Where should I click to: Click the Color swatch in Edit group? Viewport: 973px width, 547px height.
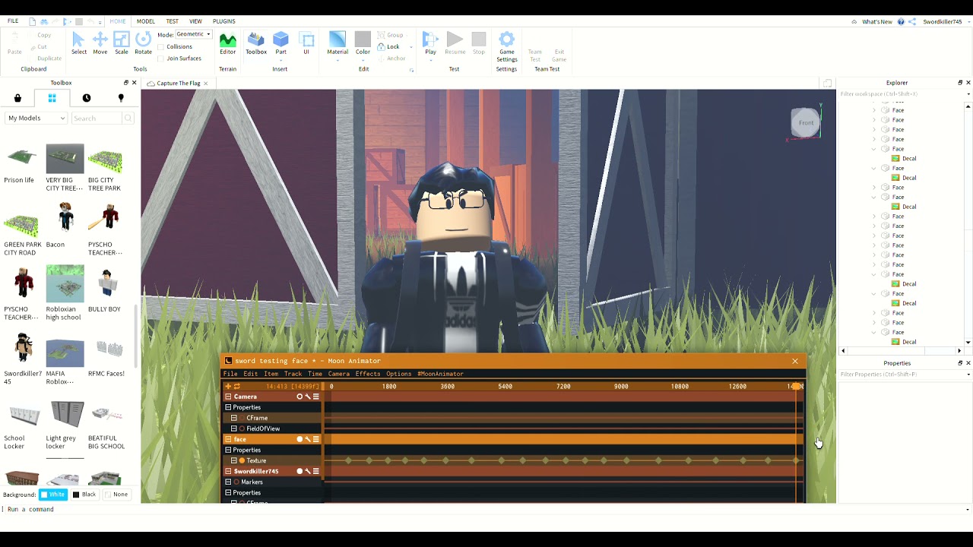pos(363,39)
